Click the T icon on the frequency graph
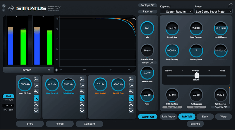This screenshot has width=235, height=130. (x=56, y=70)
